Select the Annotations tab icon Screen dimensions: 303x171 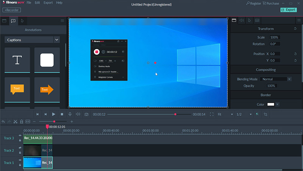(x=13, y=21)
